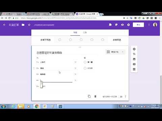Screen dimensions: 162x121
Task: Select the first linear scale radio
Action: click(x=60, y=40)
